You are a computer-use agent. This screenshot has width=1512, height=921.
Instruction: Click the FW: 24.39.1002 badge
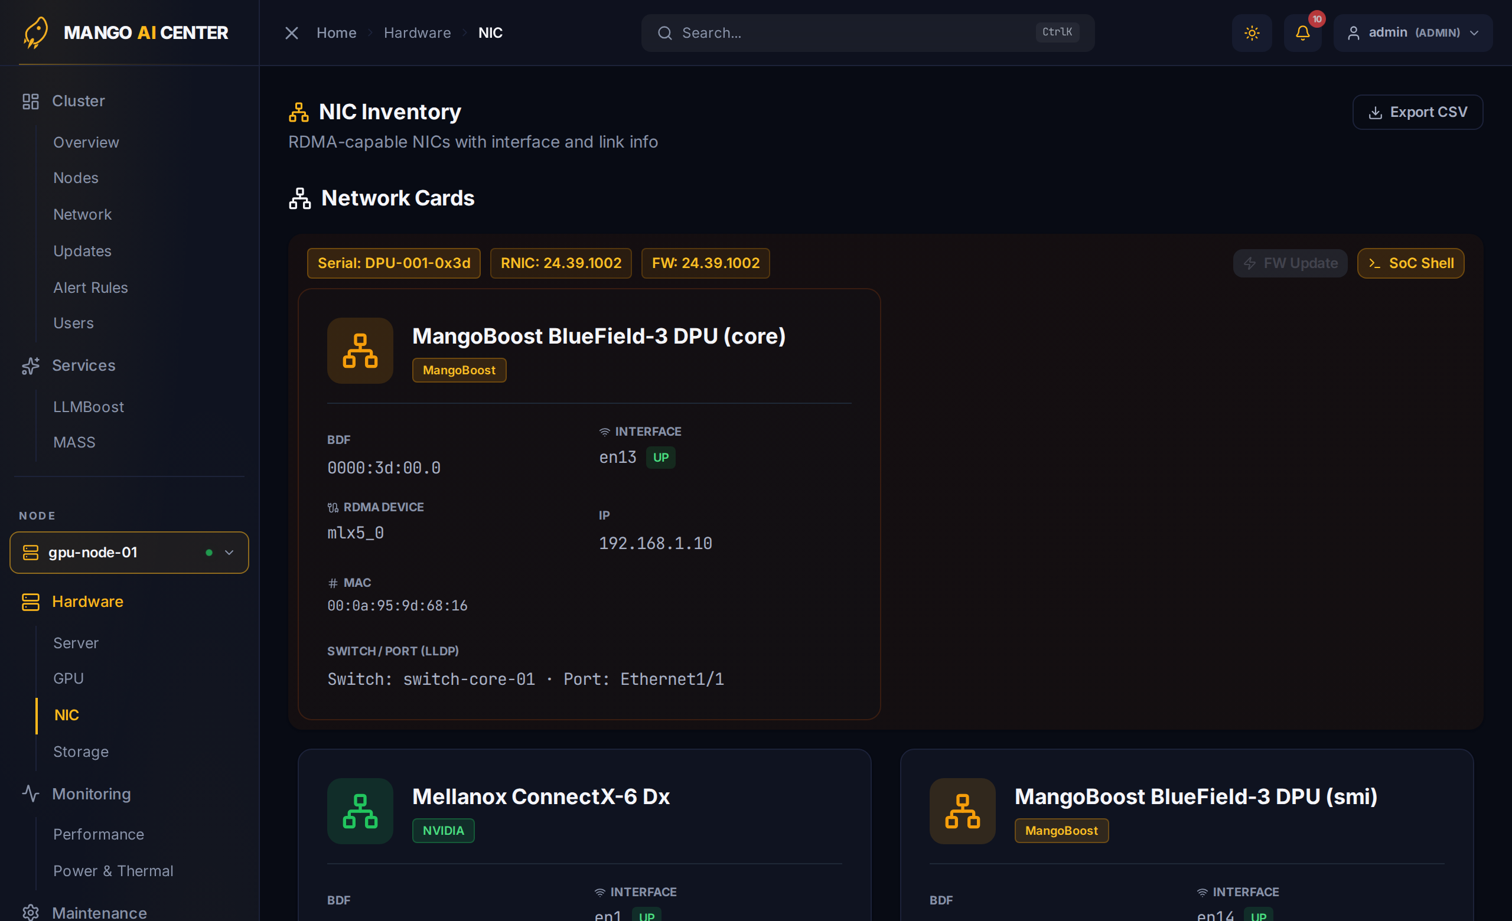pos(706,264)
